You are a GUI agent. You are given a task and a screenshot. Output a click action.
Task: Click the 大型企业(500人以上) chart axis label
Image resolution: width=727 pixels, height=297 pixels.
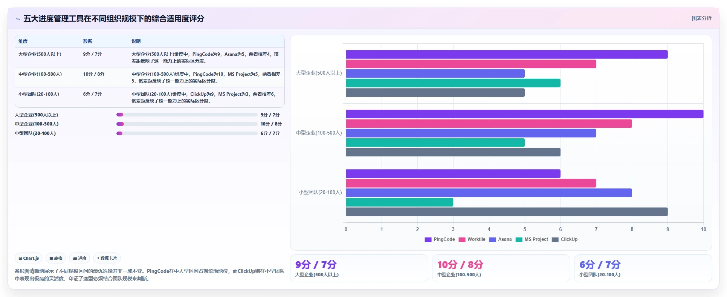[319, 73]
